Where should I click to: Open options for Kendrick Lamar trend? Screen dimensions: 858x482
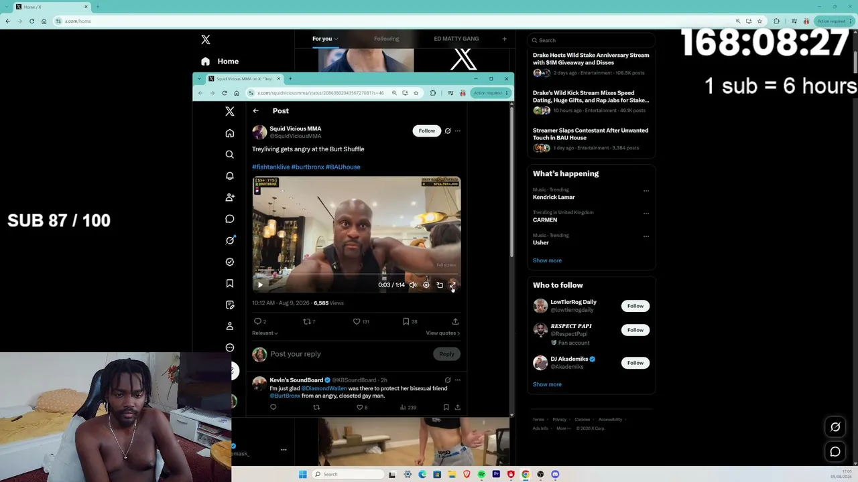click(646, 191)
